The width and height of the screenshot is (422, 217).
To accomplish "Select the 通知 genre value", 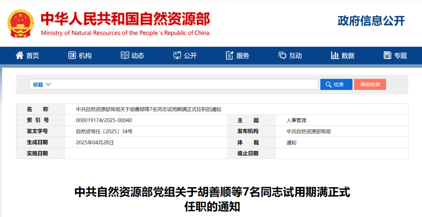I will pos(291,142).
